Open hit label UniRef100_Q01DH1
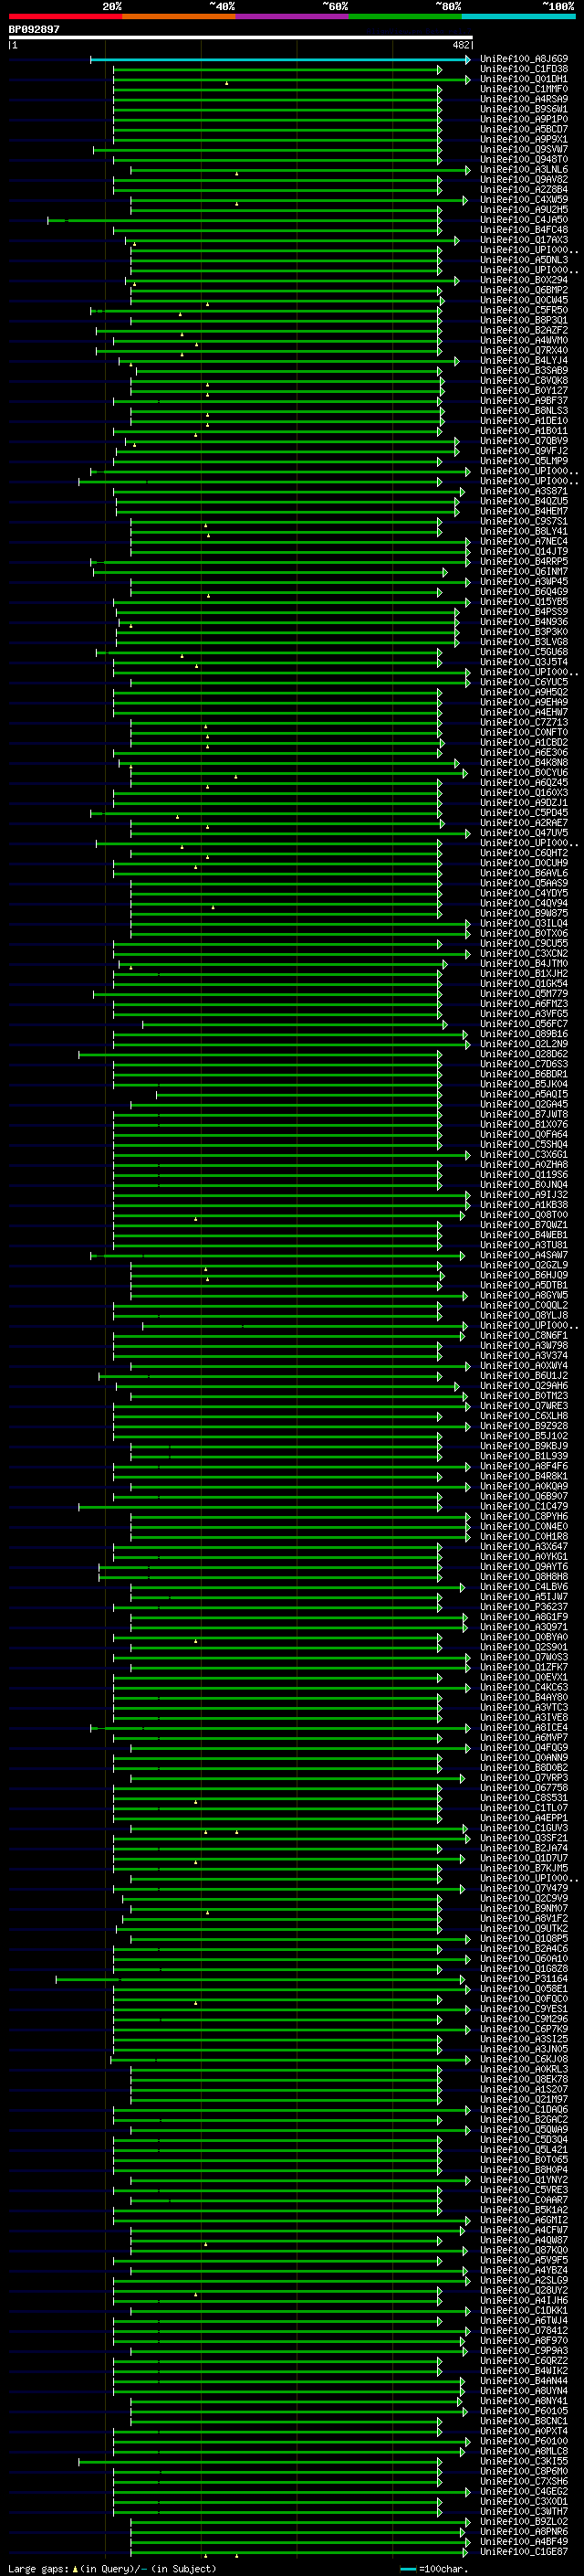The image size is (584, 2576). (524, 79)
